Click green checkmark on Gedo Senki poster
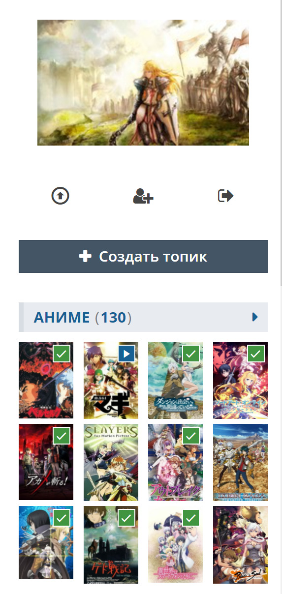Viewport: 282px width, 594px height. pyautogui.click(x=126, y=517)
